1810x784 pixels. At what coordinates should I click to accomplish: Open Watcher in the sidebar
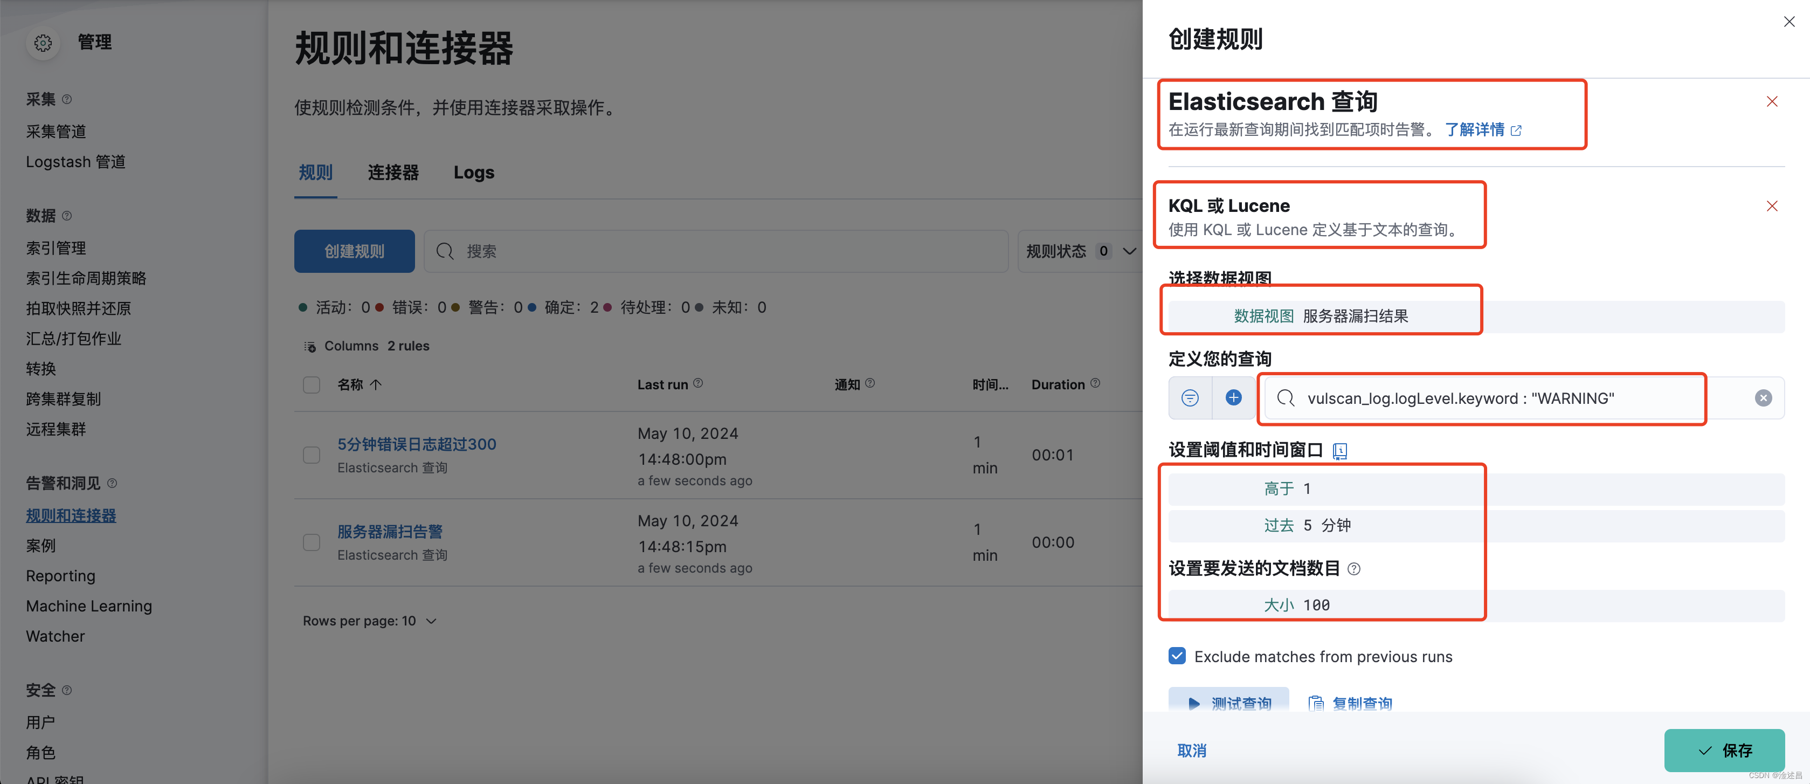(x=56, y=636)
